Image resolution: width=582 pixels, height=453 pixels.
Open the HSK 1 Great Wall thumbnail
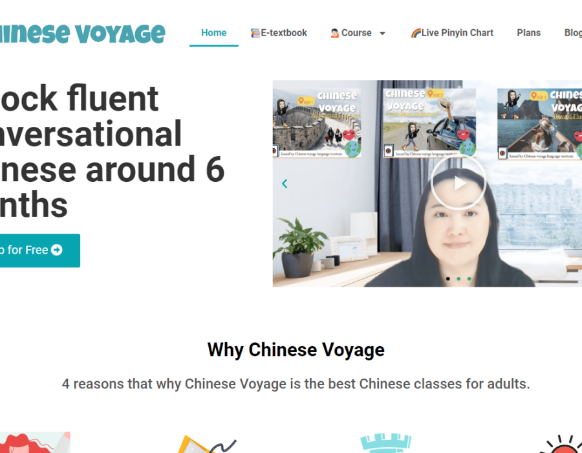[x=317, y=122]
